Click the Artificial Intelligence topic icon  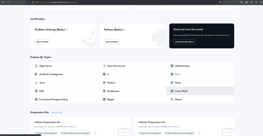click(36, 74)
